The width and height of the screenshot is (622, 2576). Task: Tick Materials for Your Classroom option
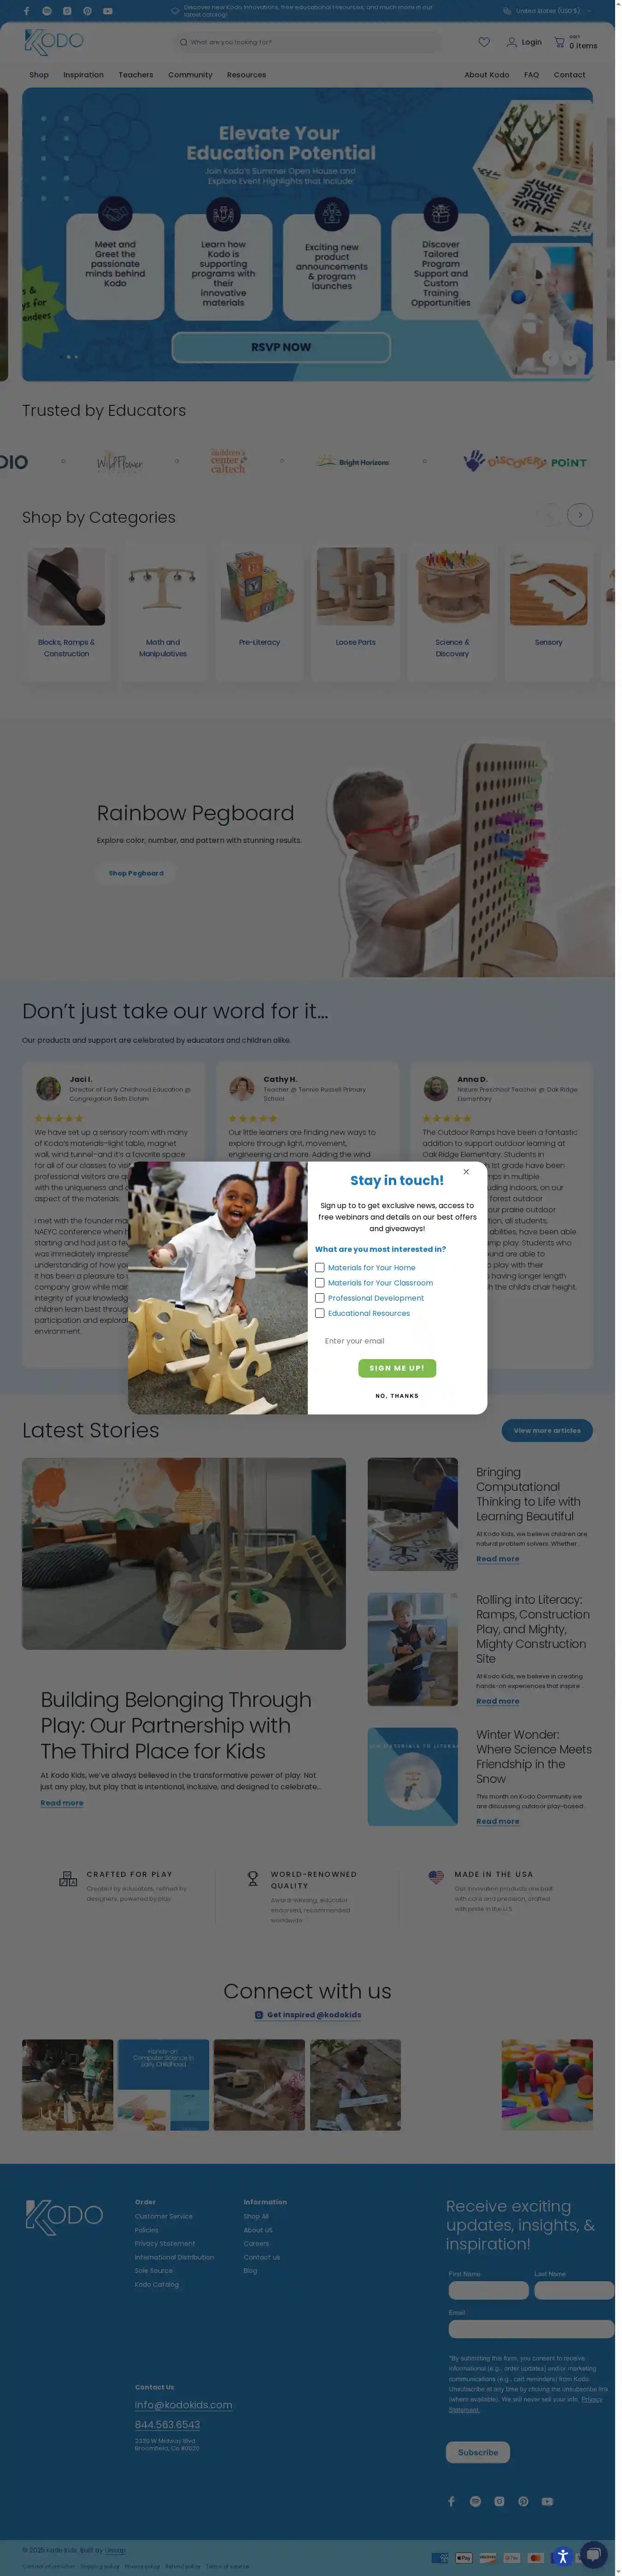pos(320,1282)
